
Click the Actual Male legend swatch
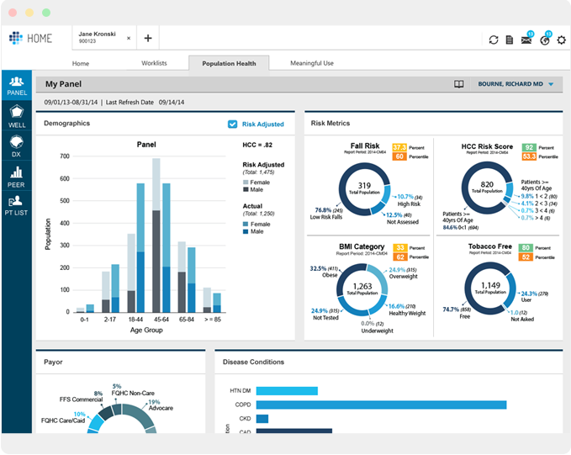point(246,231)
